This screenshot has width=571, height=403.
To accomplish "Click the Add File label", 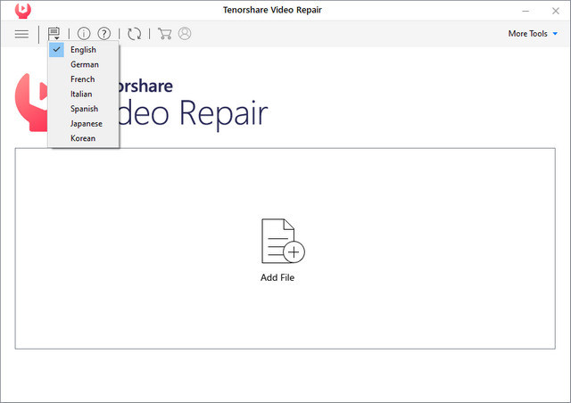I will 277,278.
